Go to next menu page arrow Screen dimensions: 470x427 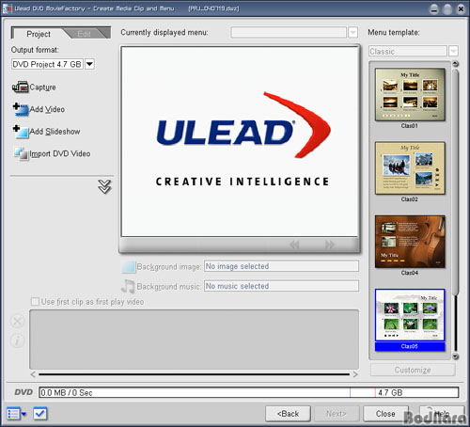330,245
